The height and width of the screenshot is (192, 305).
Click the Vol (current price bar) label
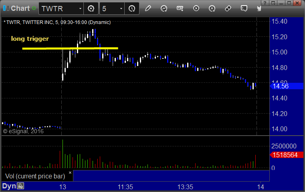35,176
